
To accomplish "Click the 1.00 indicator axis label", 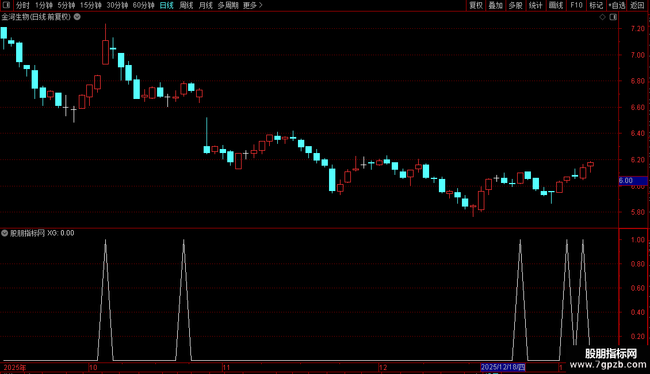I will (637, 240).
